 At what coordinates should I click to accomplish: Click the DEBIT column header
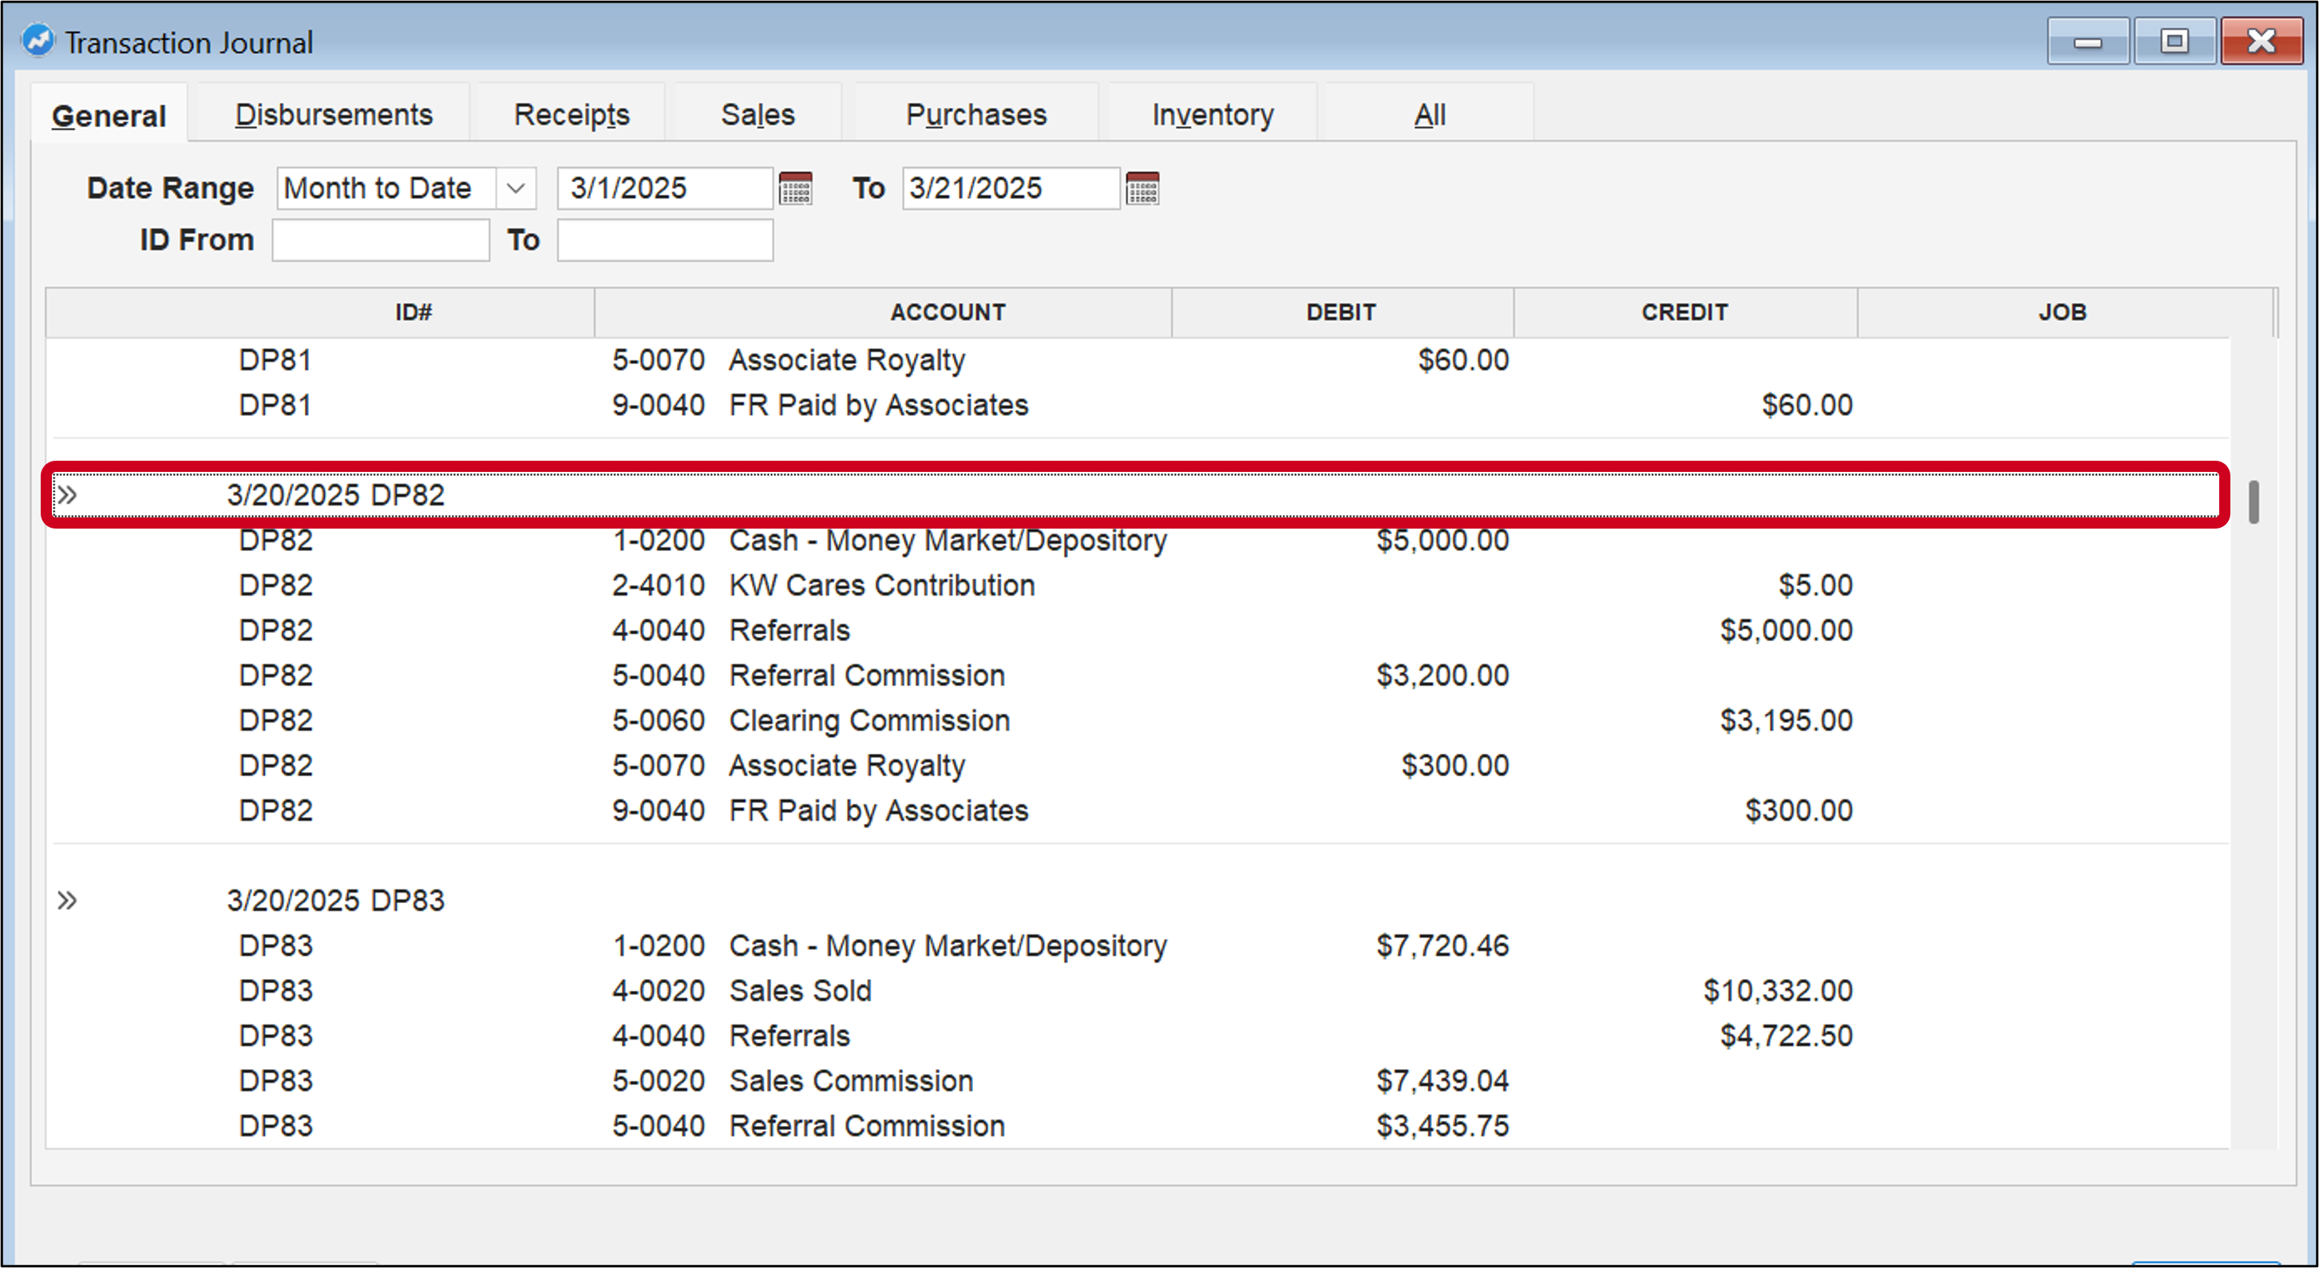(1342, 311)
